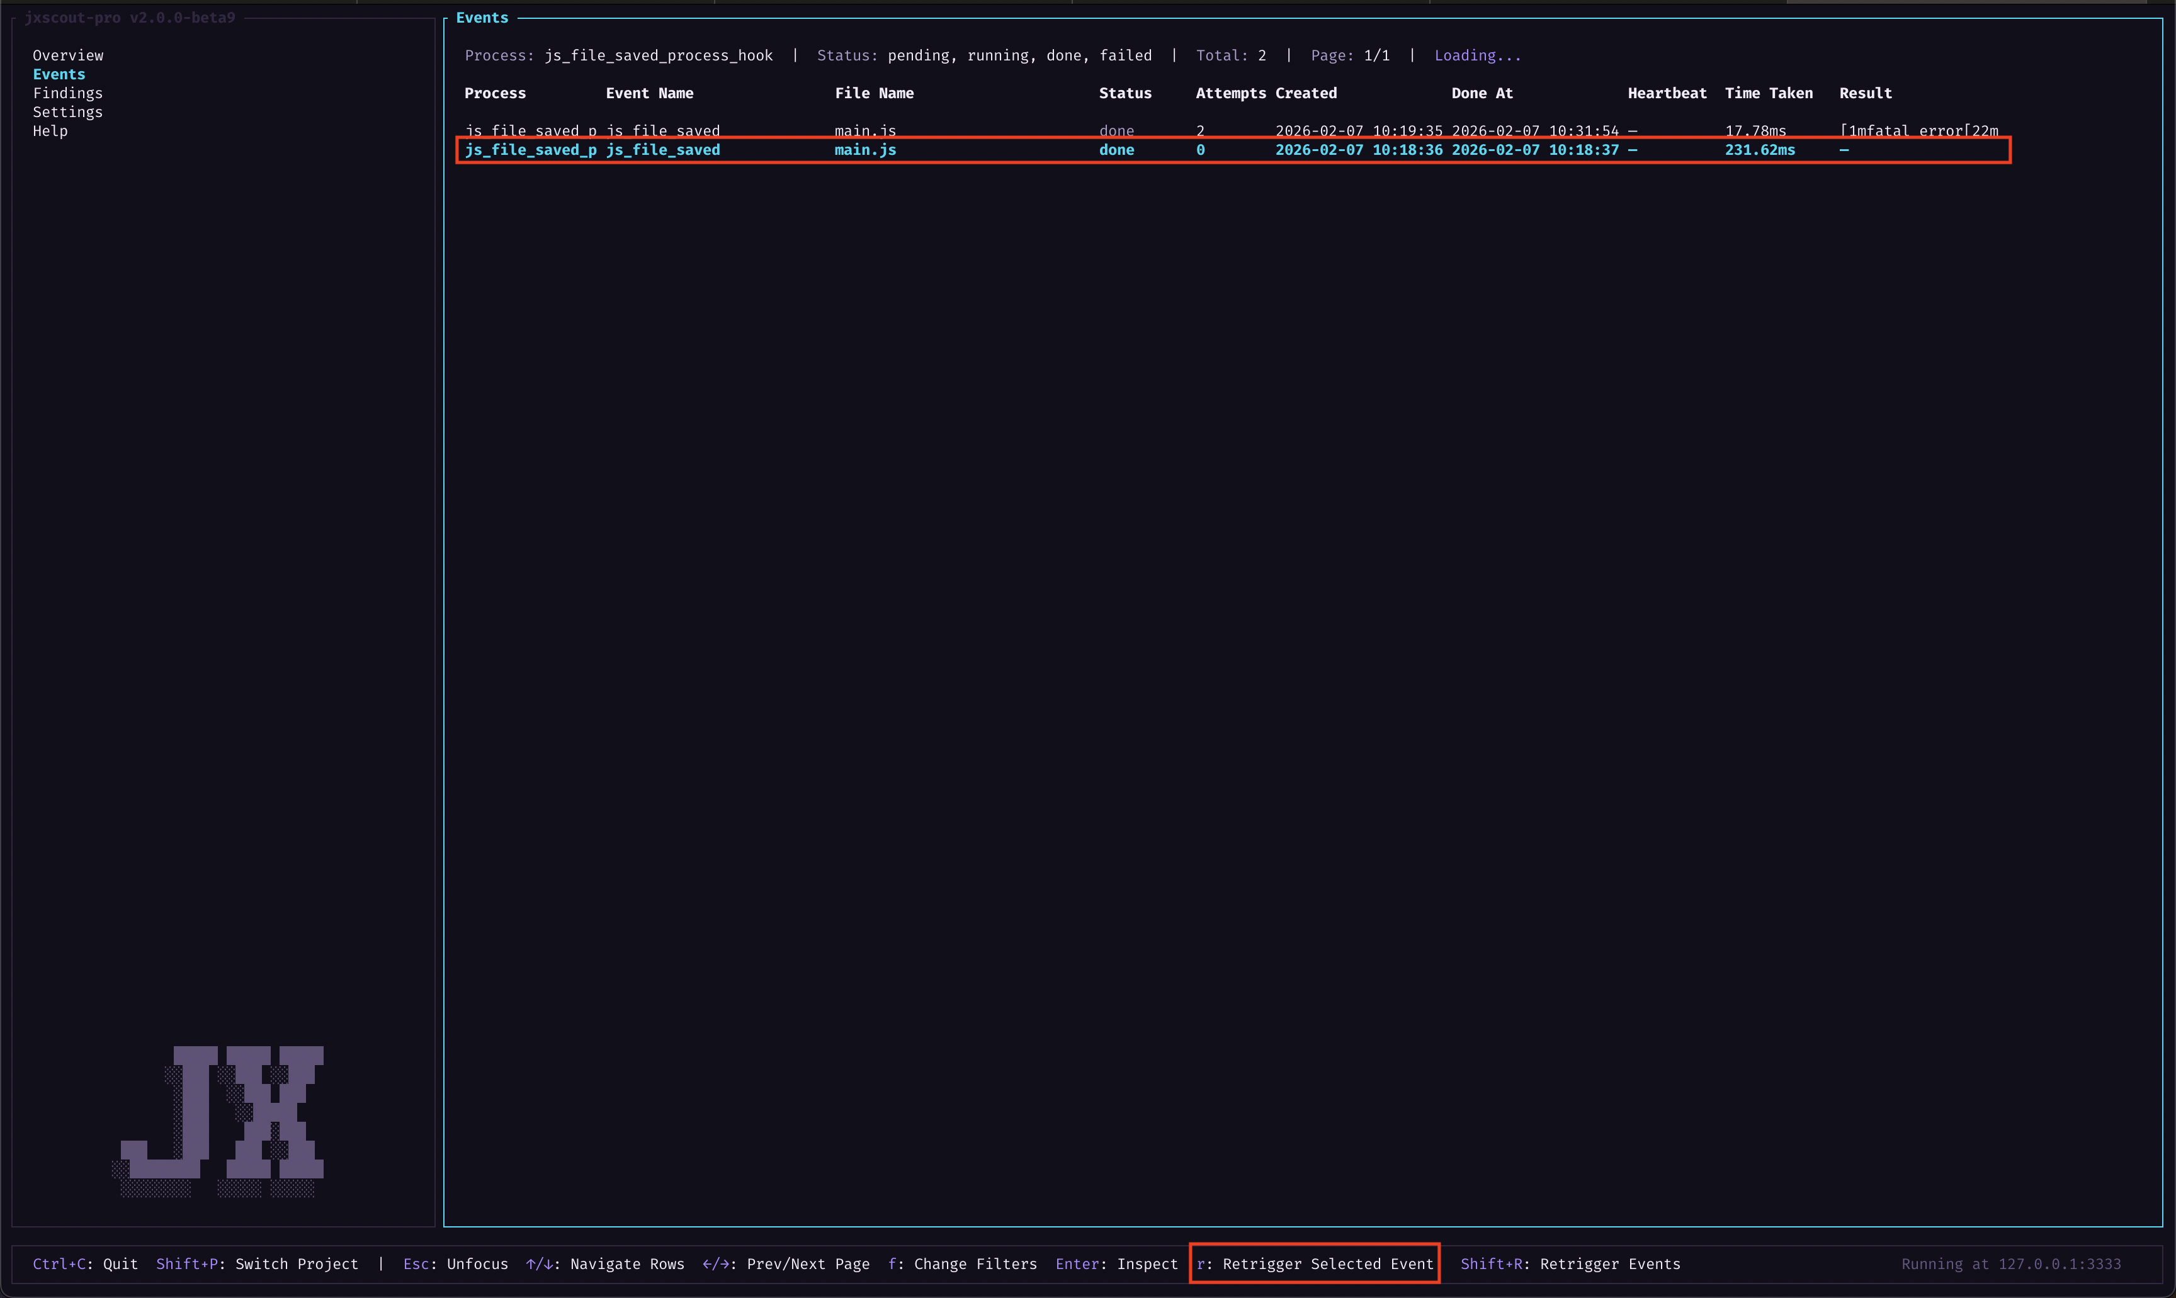The height and width of the screenshot is (1298, 2176).
Task: Click created time 2026-02-07 10:18:36
Action: [x=1358, y=150]
